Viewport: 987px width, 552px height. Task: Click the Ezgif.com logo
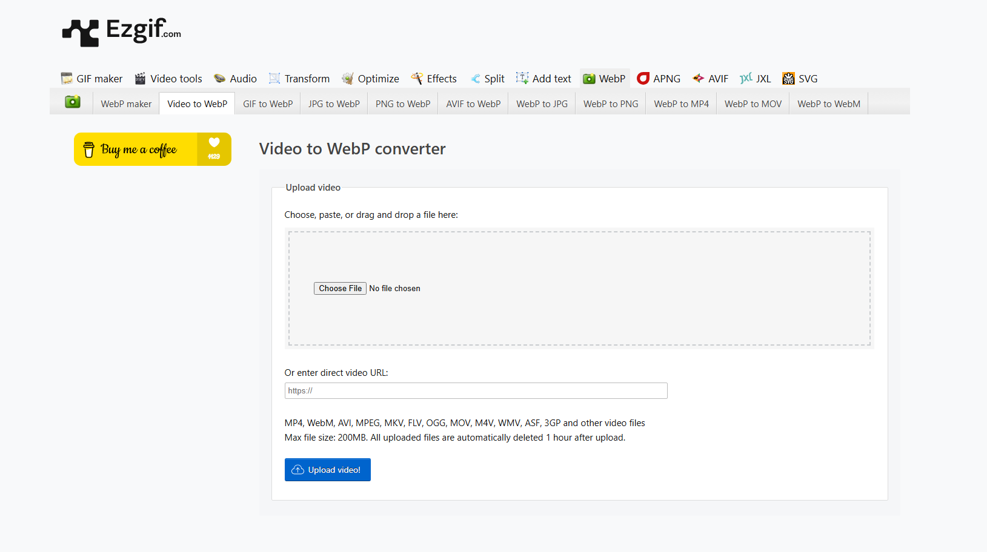coord(122,32)
